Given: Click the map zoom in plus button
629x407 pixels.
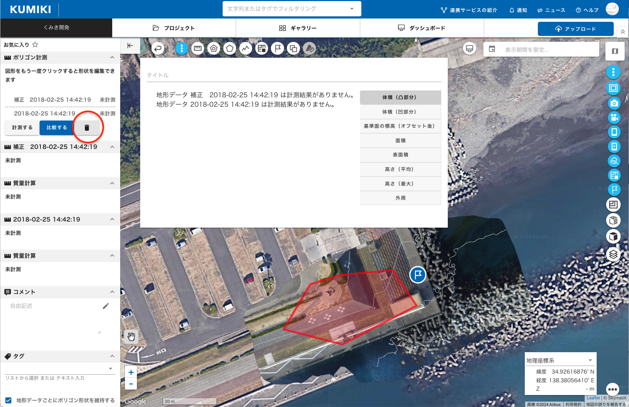Looking at the screenshot, I should pos(131,373).
